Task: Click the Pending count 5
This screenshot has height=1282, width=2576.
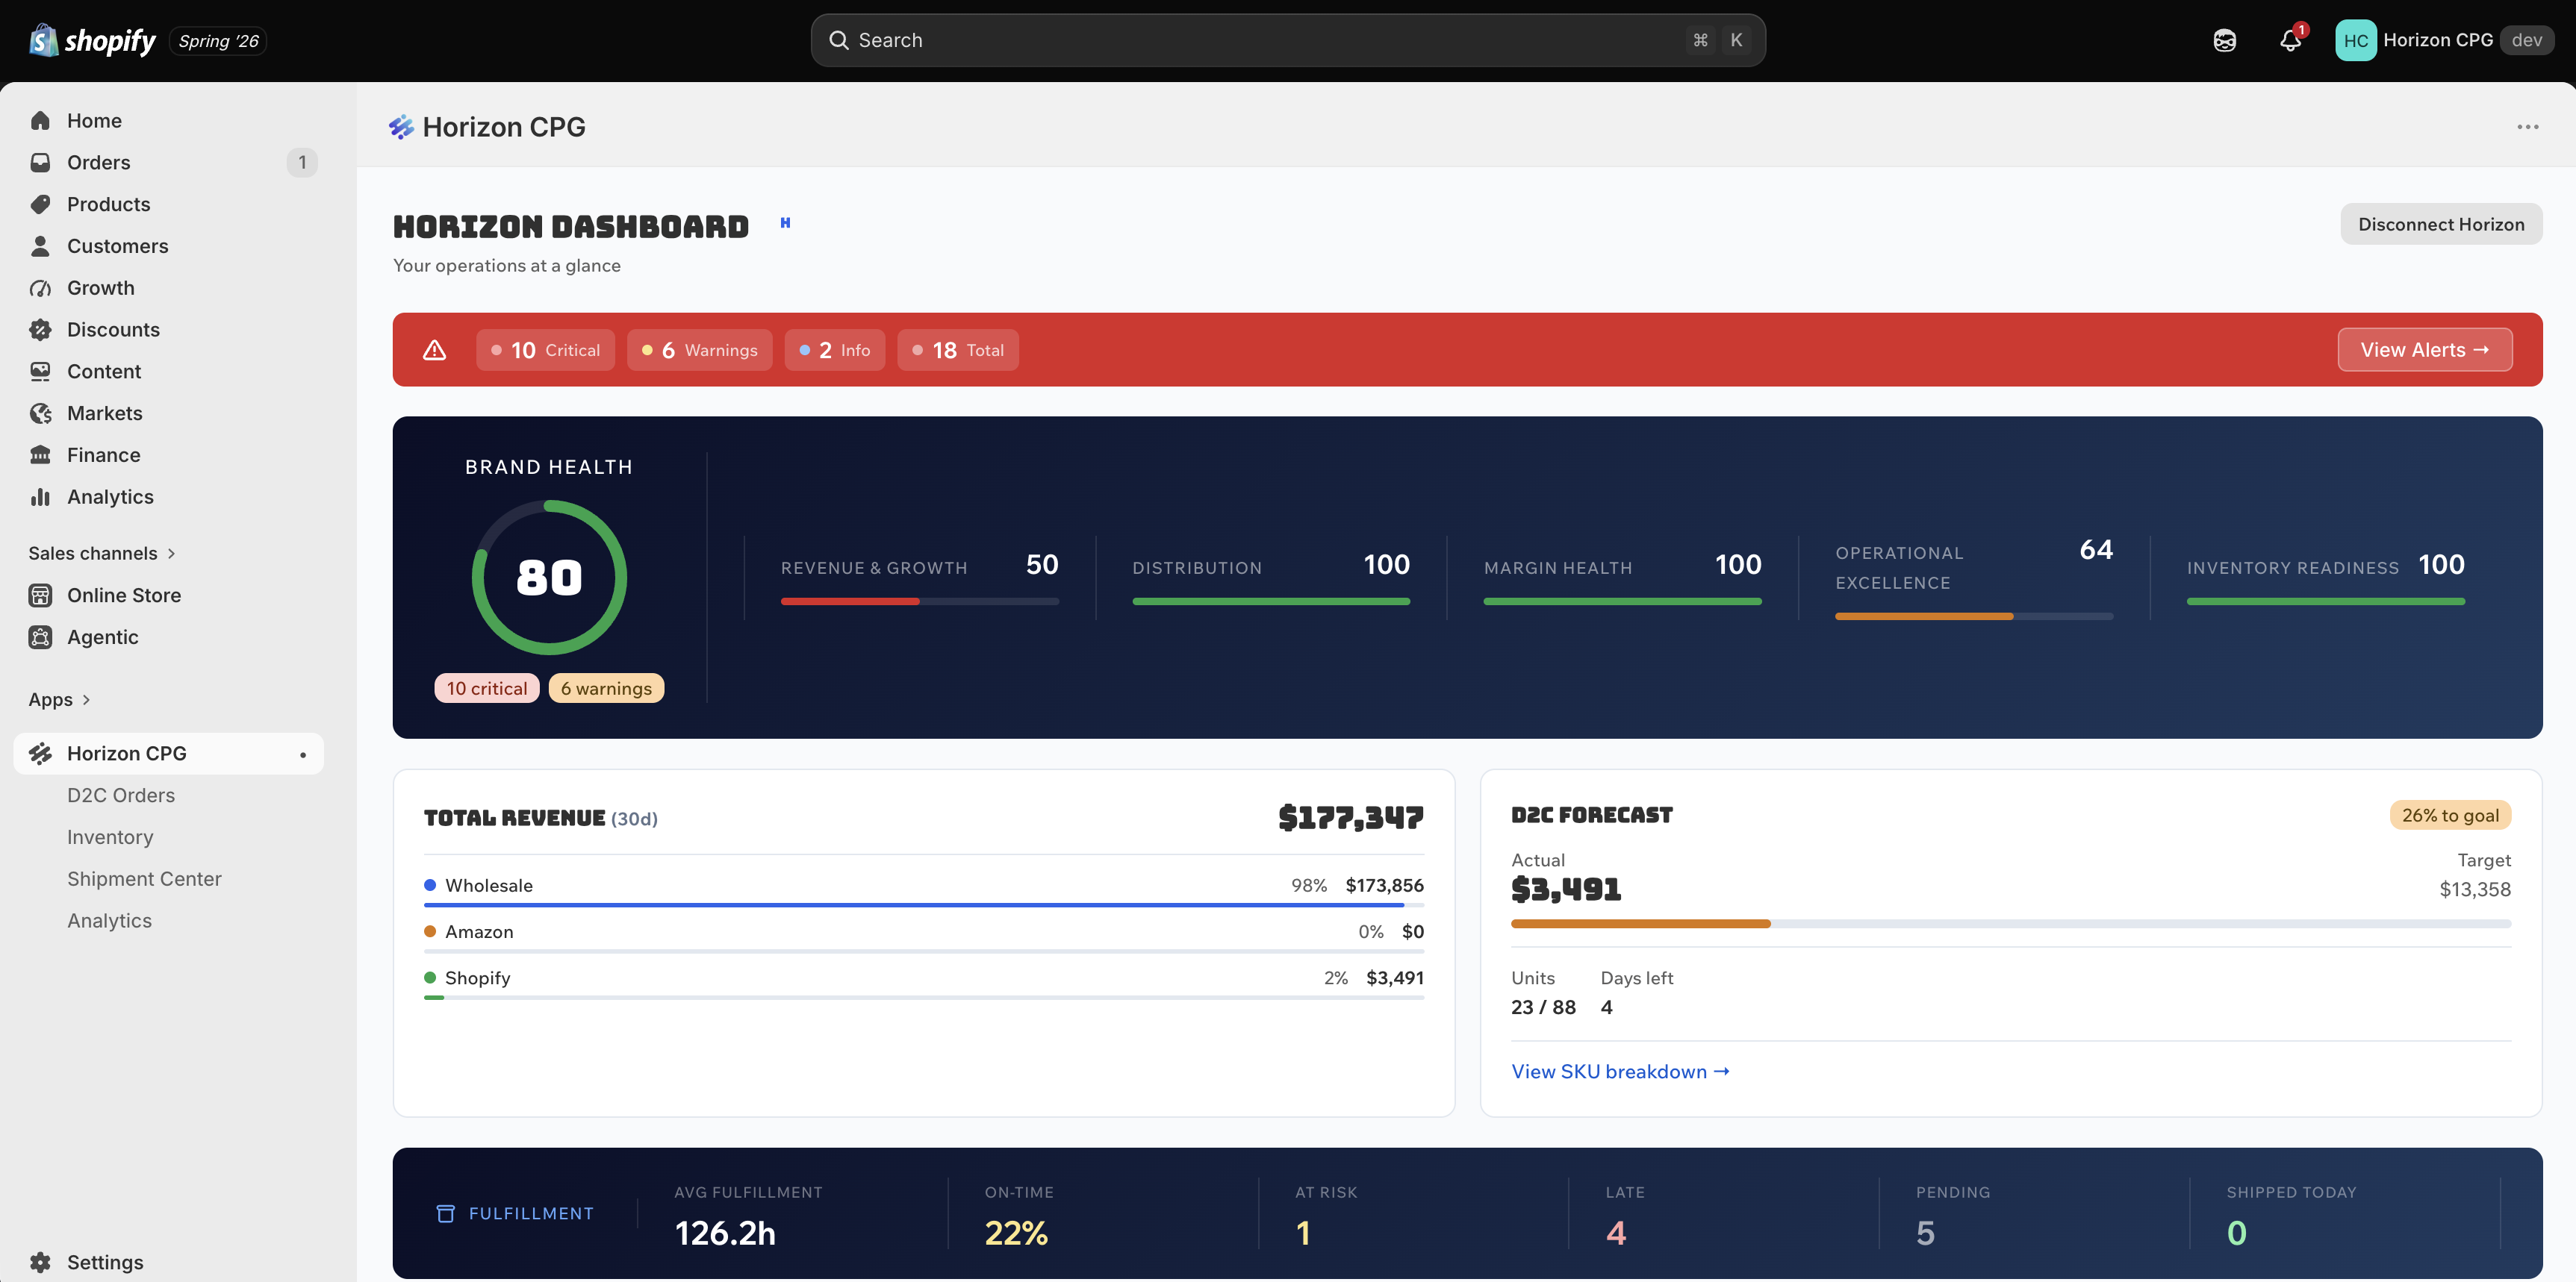Action: pyautogui.click(x=1925, y=1233)
